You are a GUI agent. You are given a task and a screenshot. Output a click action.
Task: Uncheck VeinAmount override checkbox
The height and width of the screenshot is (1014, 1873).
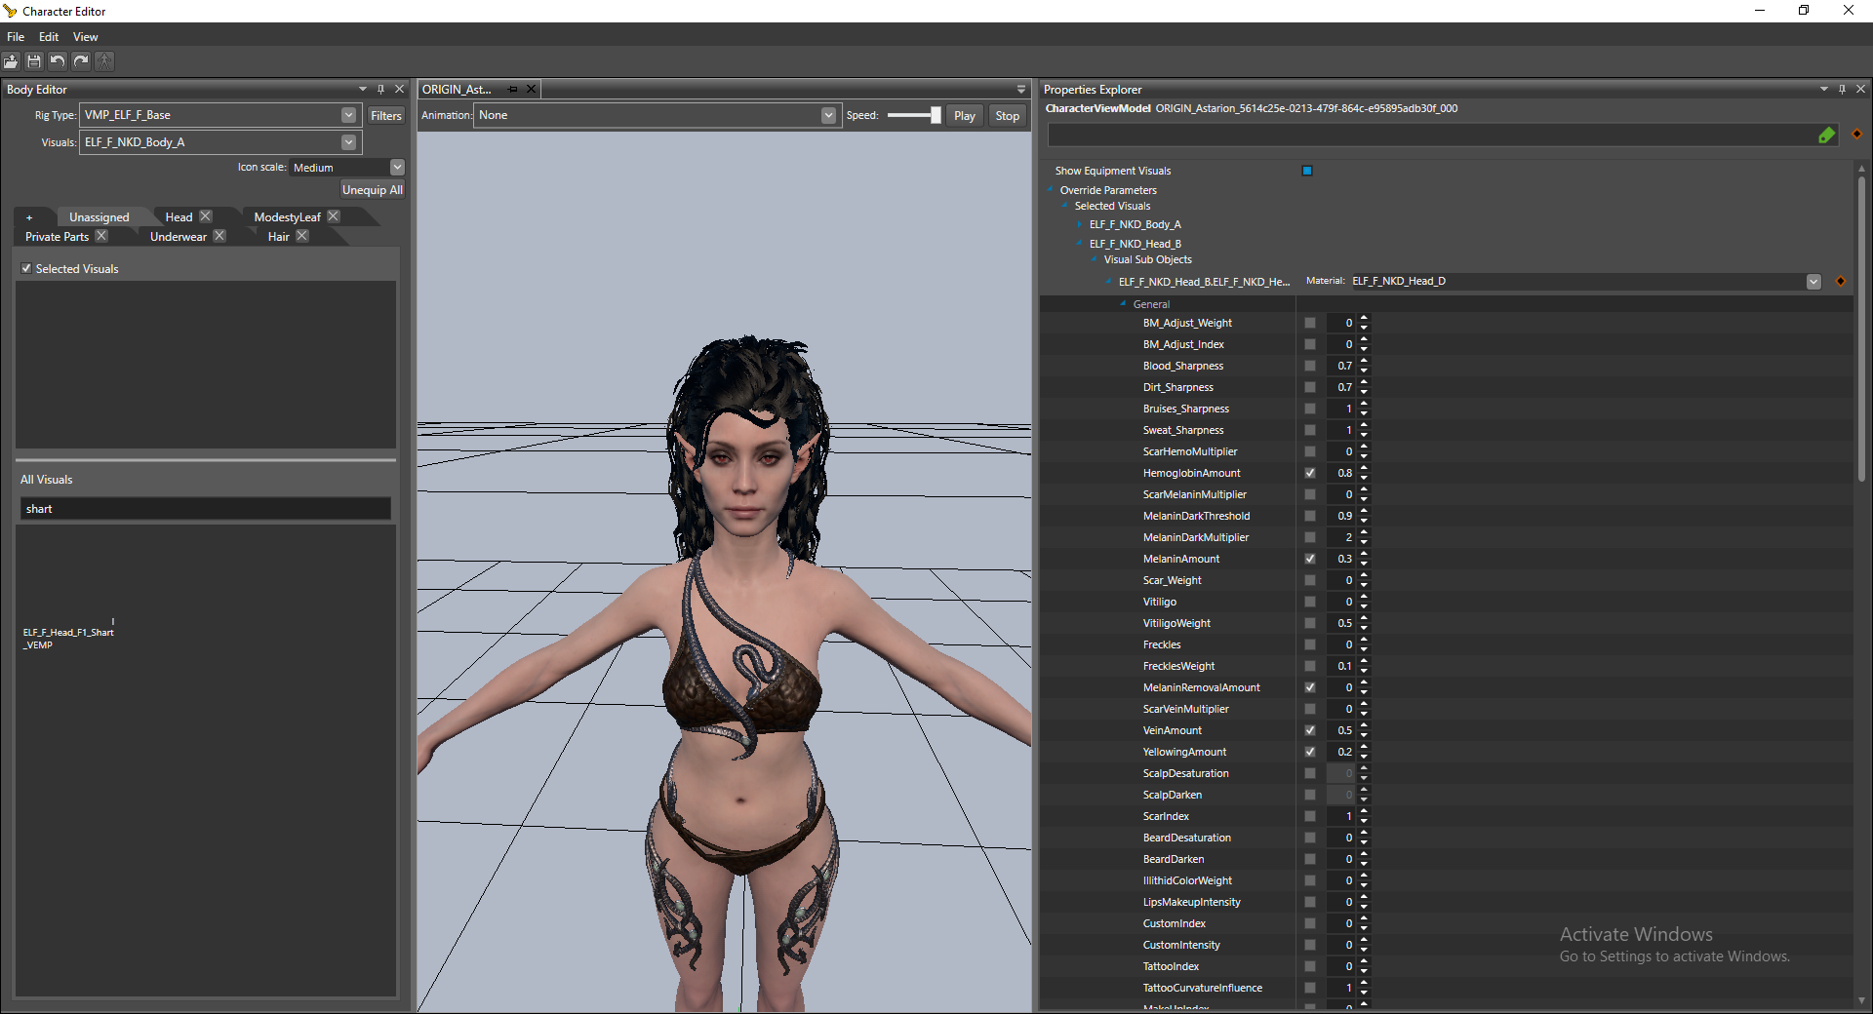pos(1310,730)
